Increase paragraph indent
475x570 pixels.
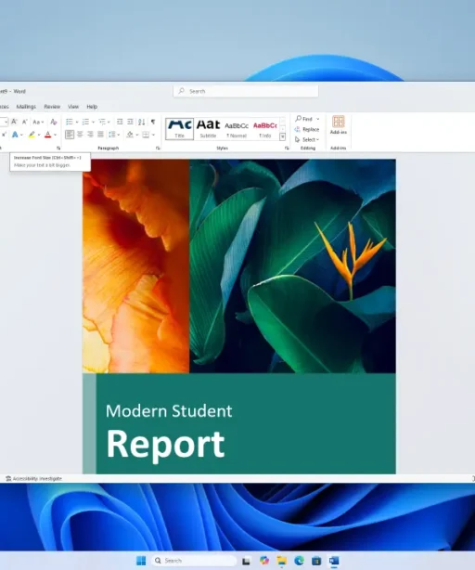click(130, 122)
